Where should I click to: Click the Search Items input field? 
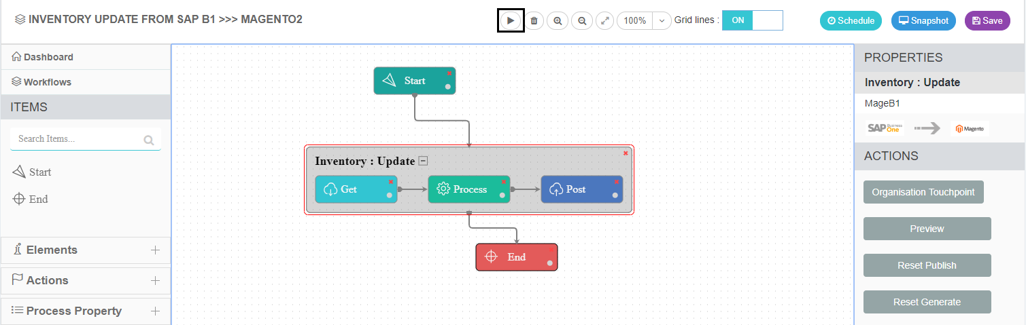[x=78, y=139]
